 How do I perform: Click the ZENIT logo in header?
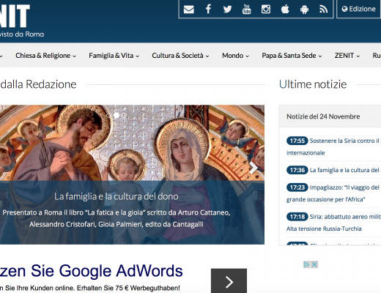[x=15, y=16]
